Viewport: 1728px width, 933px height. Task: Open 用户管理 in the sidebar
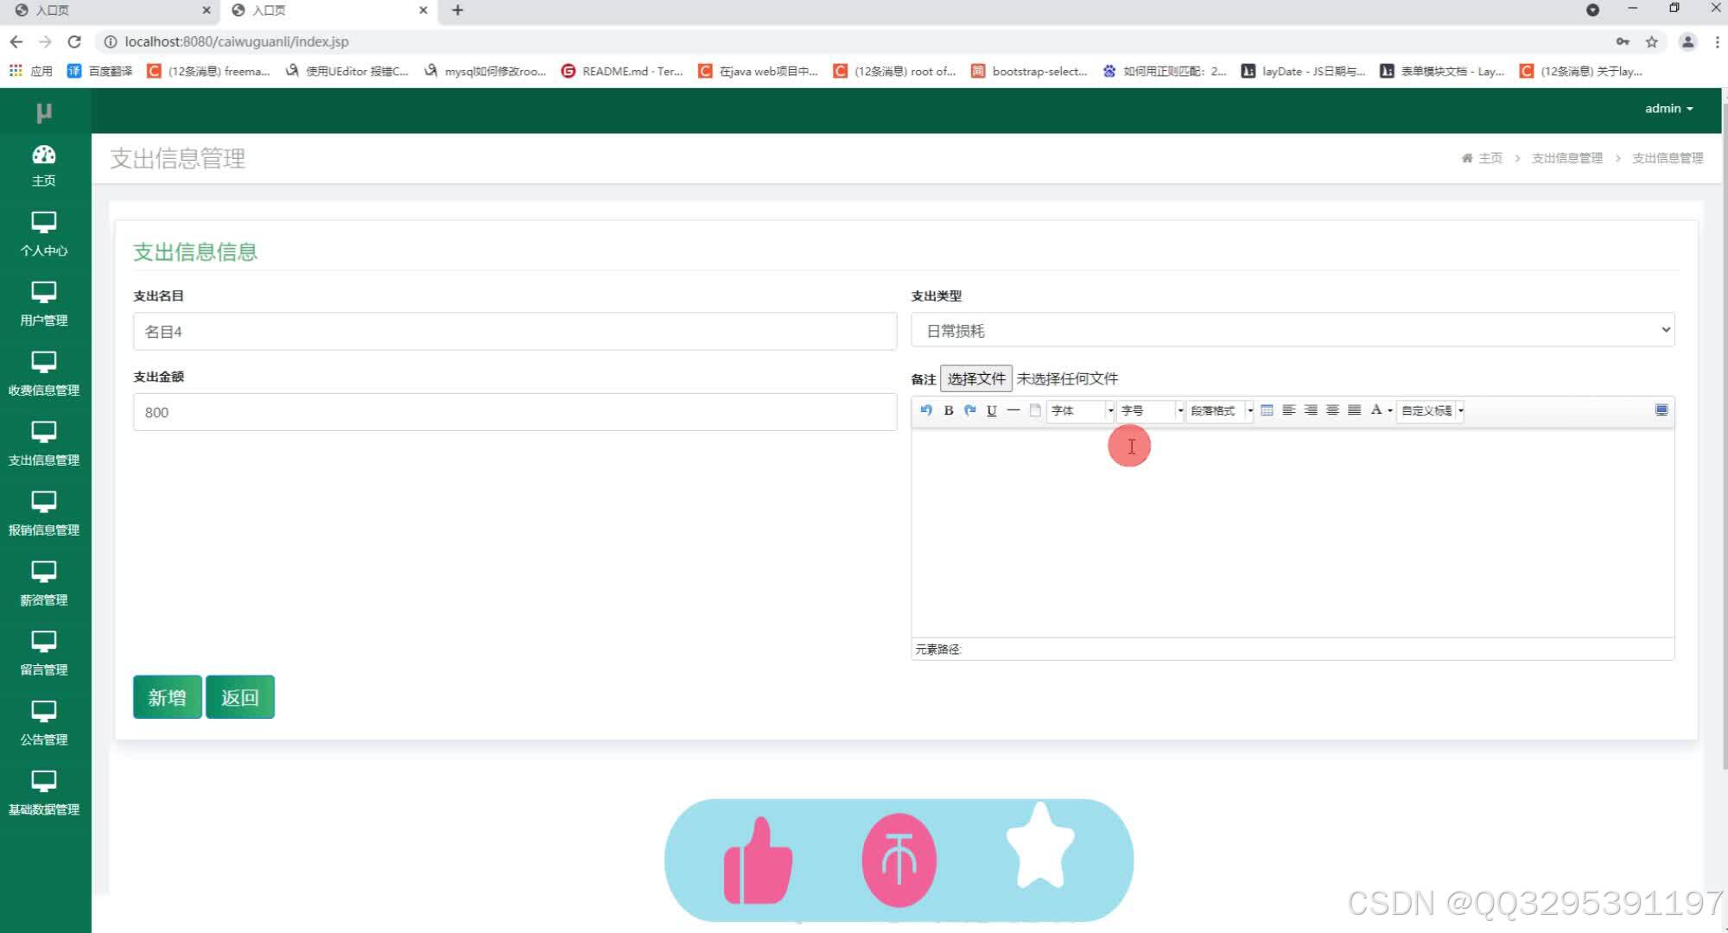(44, 304)
